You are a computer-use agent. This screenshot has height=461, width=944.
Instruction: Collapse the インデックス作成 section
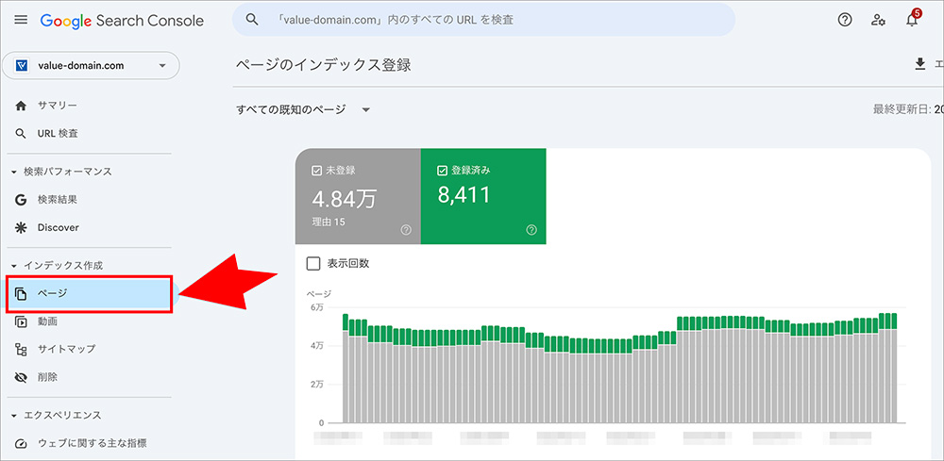click(x=14, y=266)
